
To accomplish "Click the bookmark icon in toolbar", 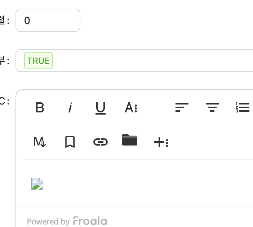I will 70,142.
